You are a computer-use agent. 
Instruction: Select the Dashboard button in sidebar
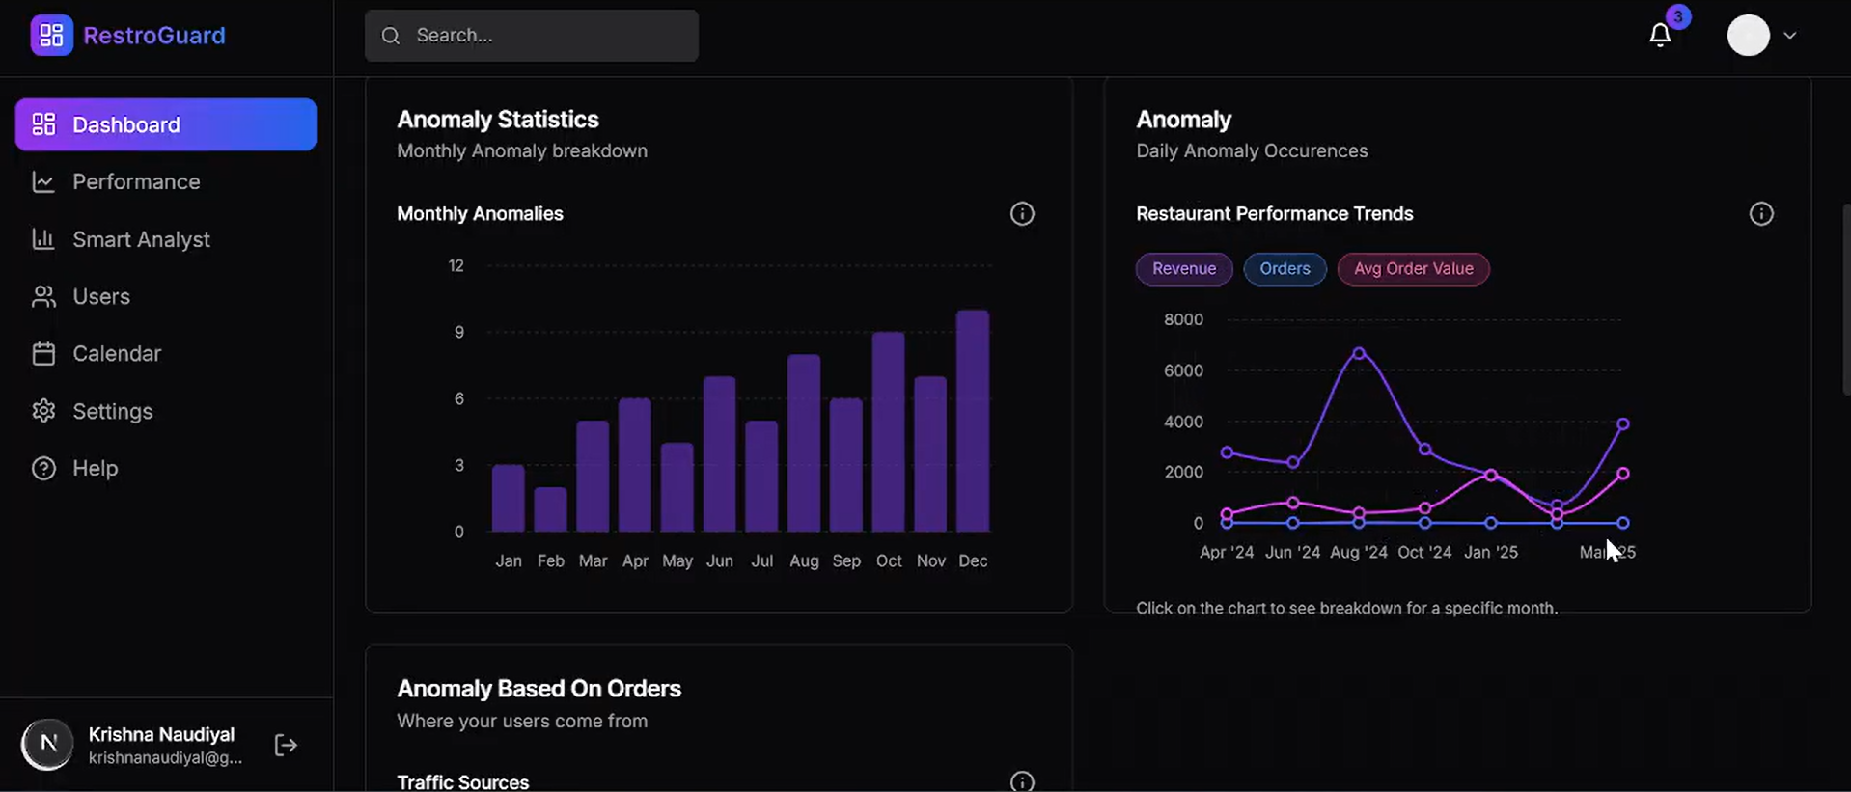(x=165, y=124)
